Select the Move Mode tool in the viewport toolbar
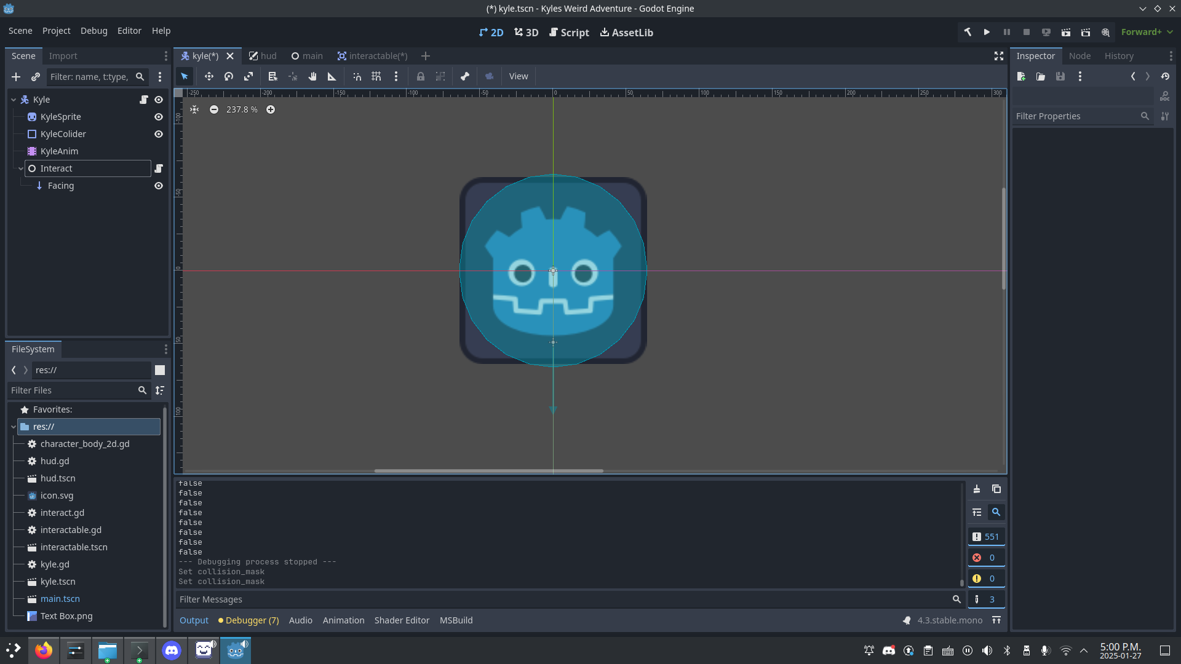 pyautogui.click(x=209, y=76)
